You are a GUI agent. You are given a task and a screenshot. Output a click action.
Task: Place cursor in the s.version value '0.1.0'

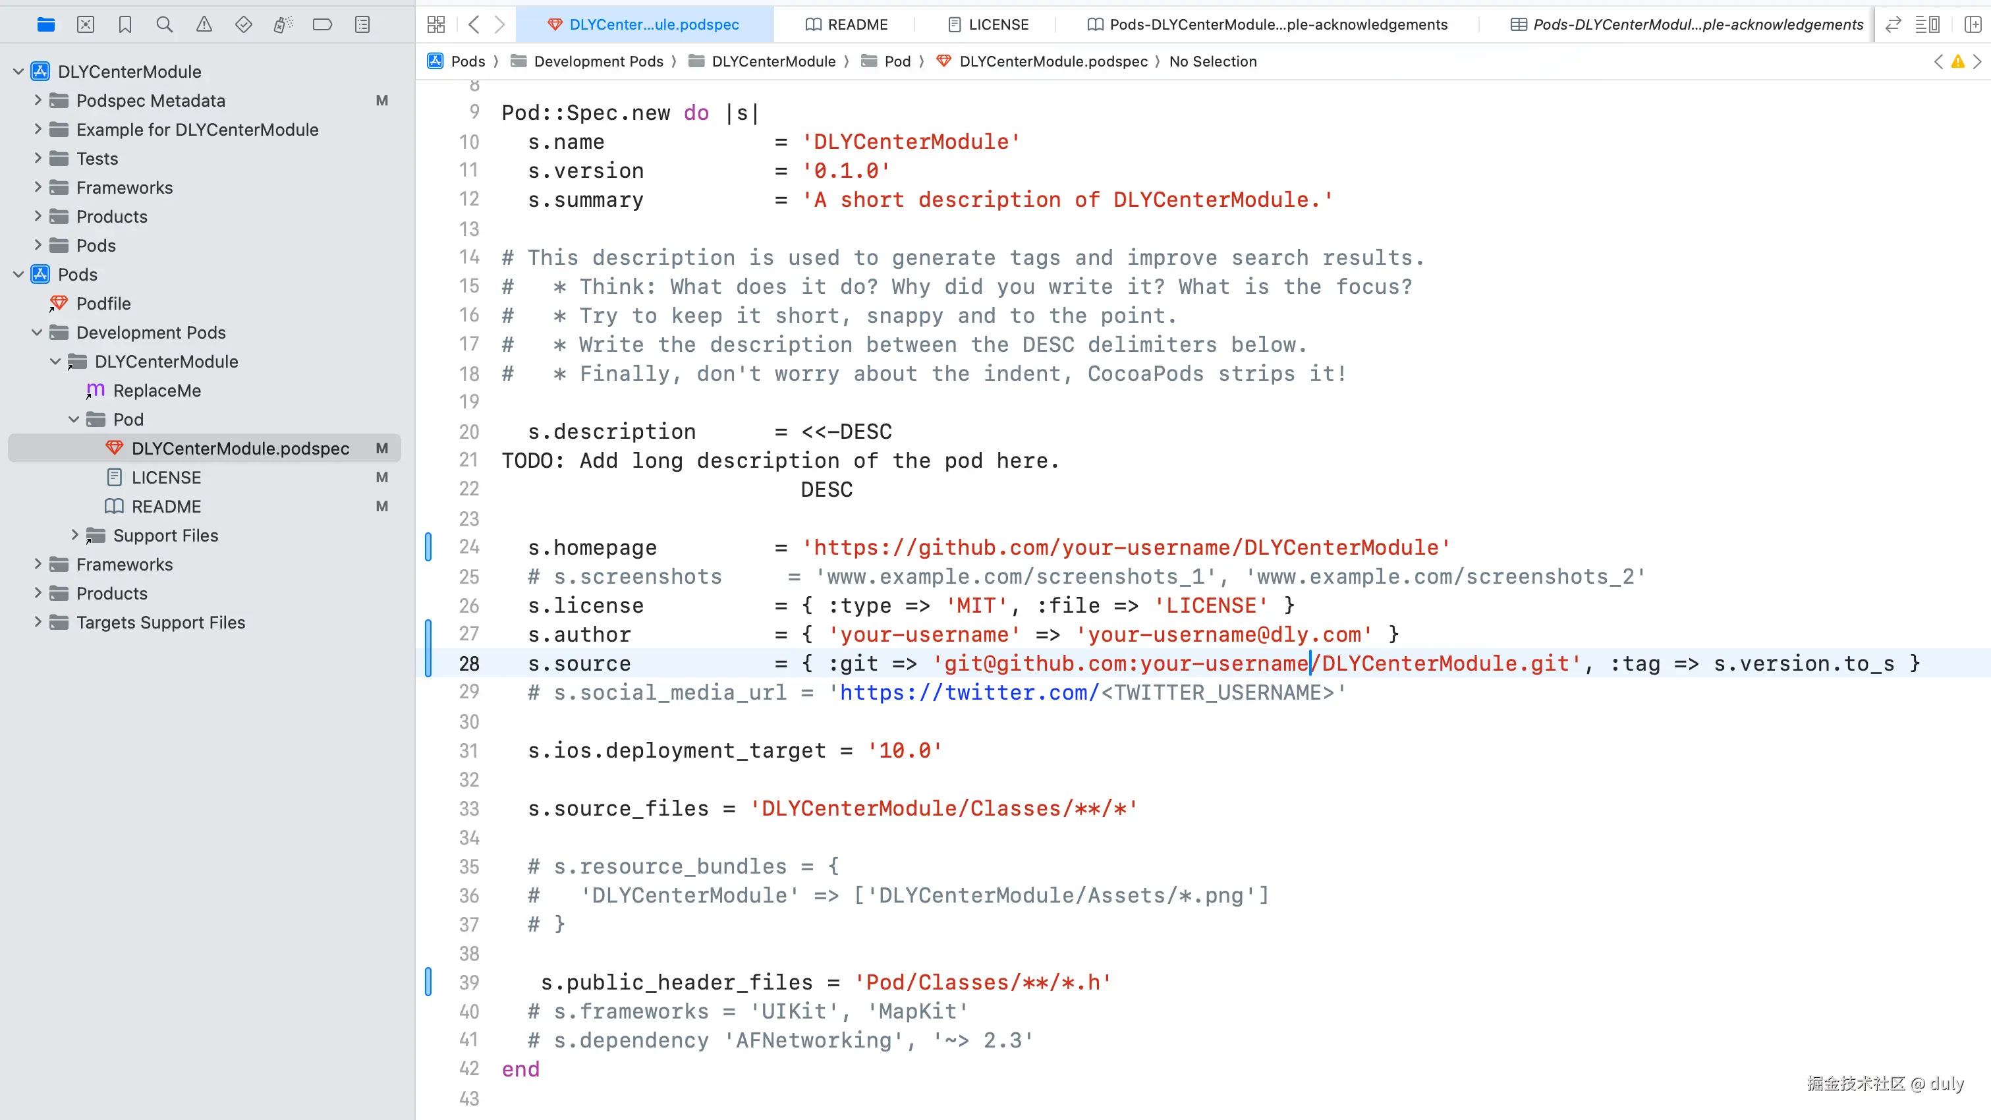(847, 171)
